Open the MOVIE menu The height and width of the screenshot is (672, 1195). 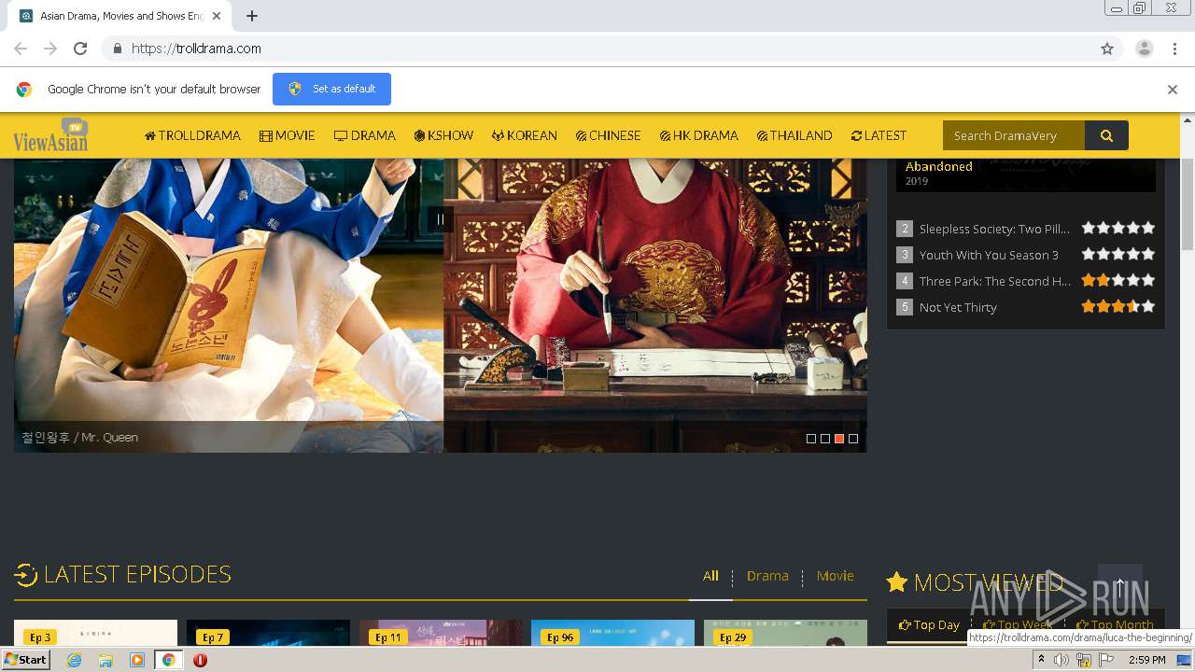click(287, 135)
